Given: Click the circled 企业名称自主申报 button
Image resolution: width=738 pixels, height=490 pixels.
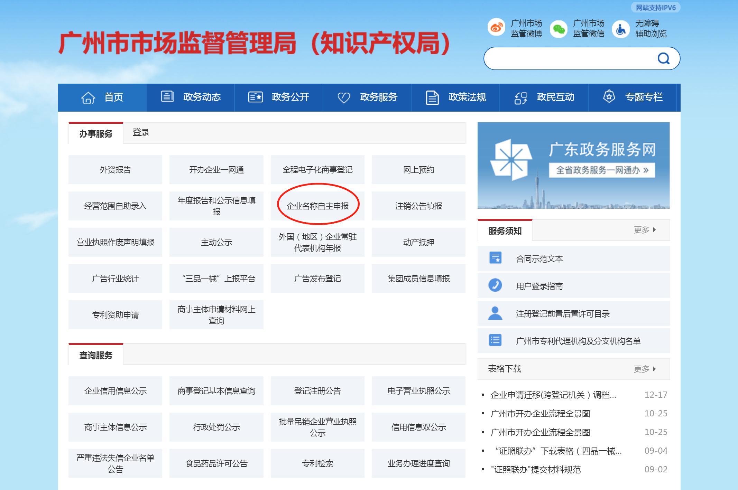Looking at the screenshot, I should coord(317,206).
